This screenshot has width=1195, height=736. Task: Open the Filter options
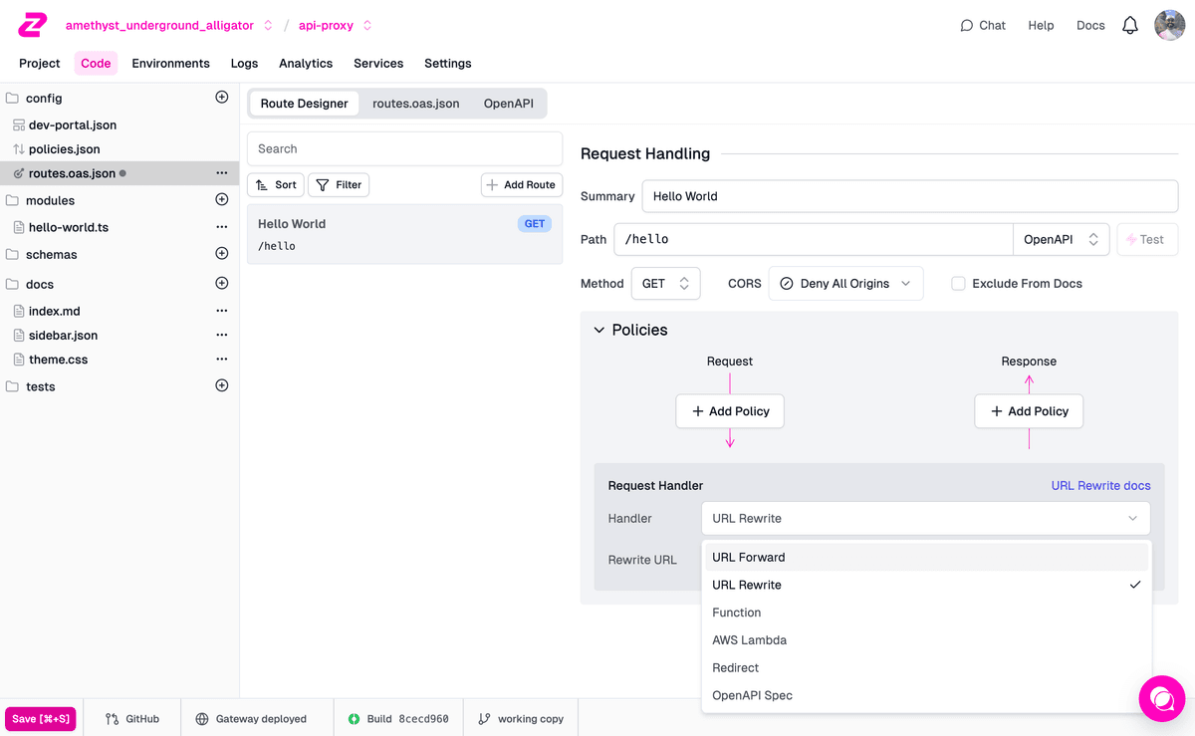click(x=338, y=184)
